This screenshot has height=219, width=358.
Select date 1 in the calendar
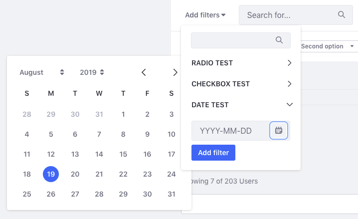tap(123, 114)
